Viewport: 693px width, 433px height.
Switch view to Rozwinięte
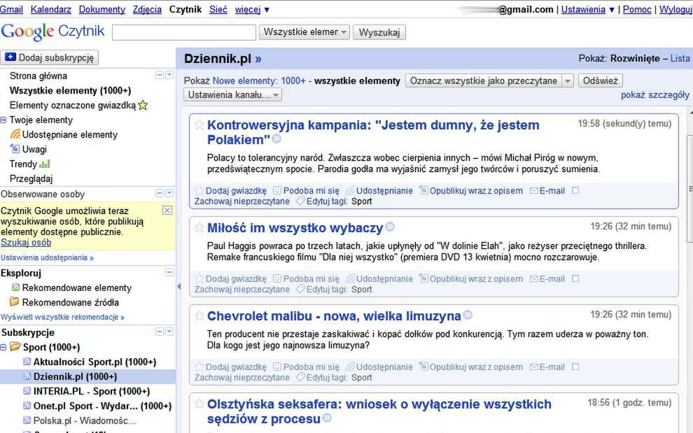coord(635,58)
